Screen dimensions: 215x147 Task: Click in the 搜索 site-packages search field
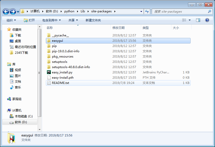pos(179,11)
